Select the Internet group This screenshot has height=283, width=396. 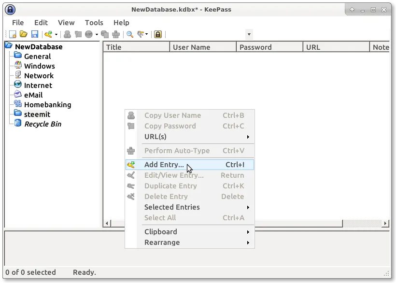[38, 85]
